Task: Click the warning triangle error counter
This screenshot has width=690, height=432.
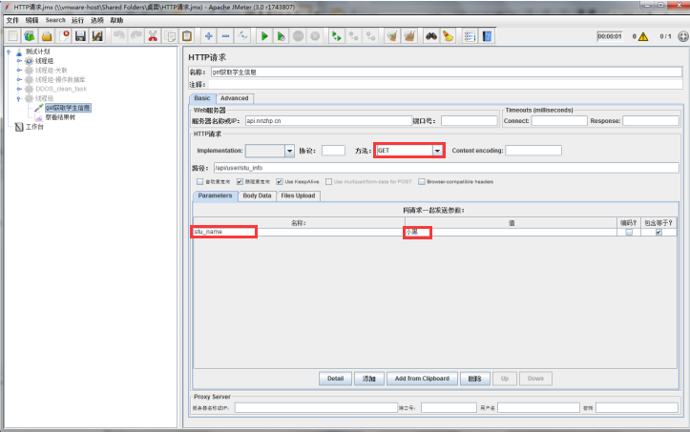Action: [643, 36]
